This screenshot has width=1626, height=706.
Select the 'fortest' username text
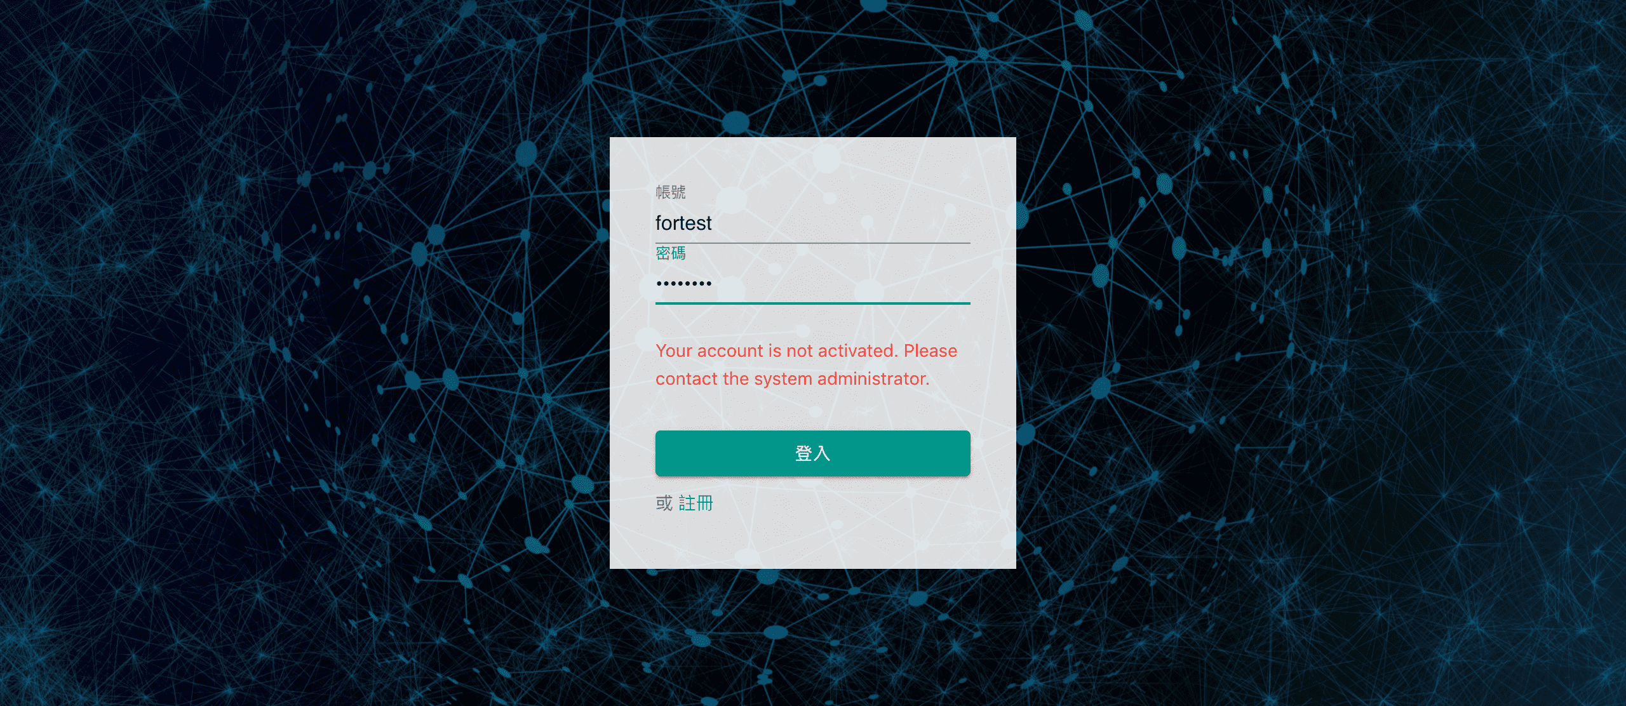point(683,223)
